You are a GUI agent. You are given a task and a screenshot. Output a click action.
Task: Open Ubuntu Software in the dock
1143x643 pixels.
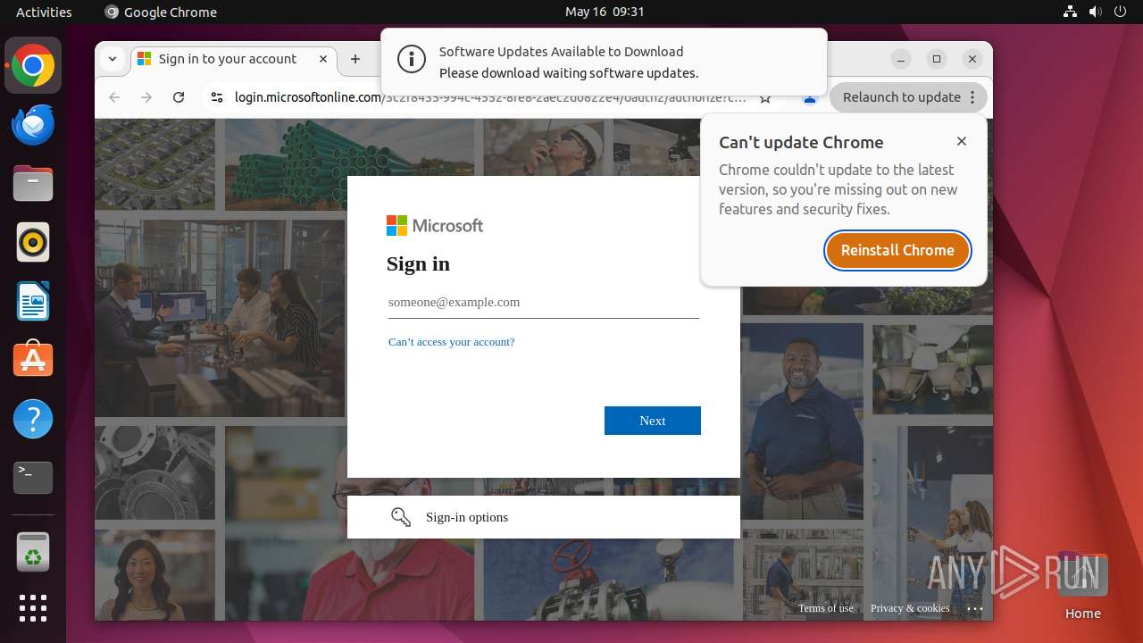coord(33,360)
